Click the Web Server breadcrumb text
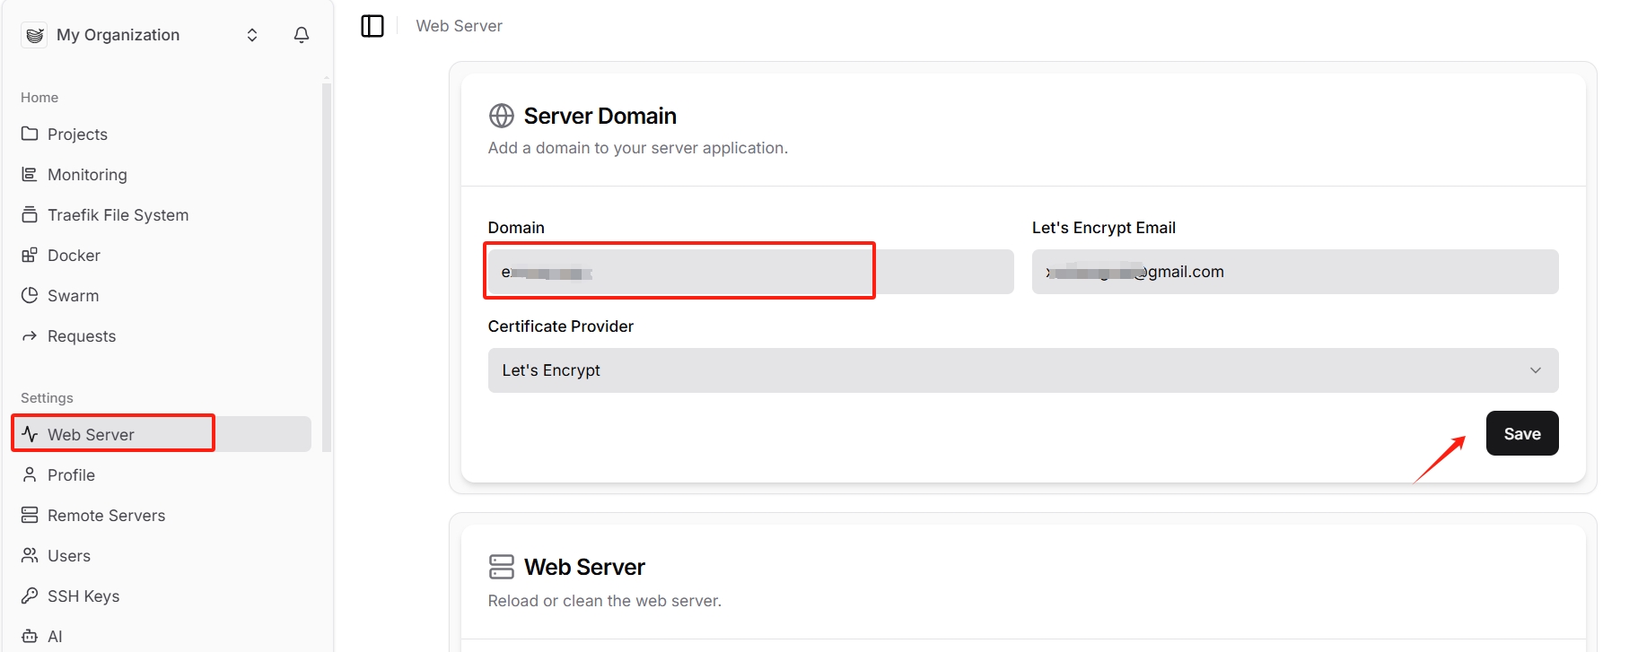The width and height of the screenshot is (1629, 652). coord(459,26)
